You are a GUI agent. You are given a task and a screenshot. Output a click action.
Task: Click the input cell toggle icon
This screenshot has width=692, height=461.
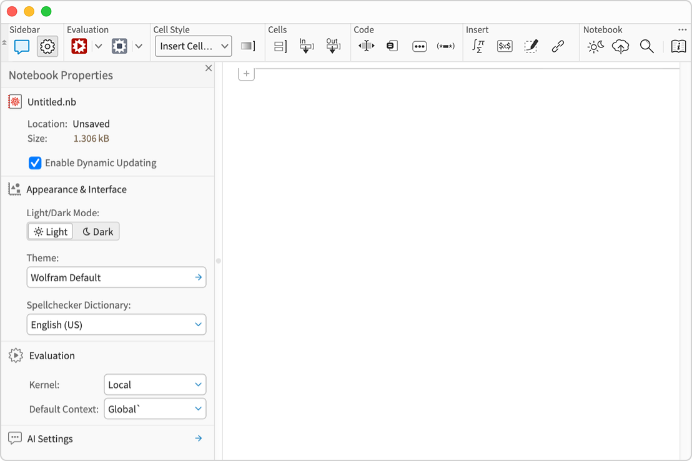pyautogui.click(x=306, y=46)
